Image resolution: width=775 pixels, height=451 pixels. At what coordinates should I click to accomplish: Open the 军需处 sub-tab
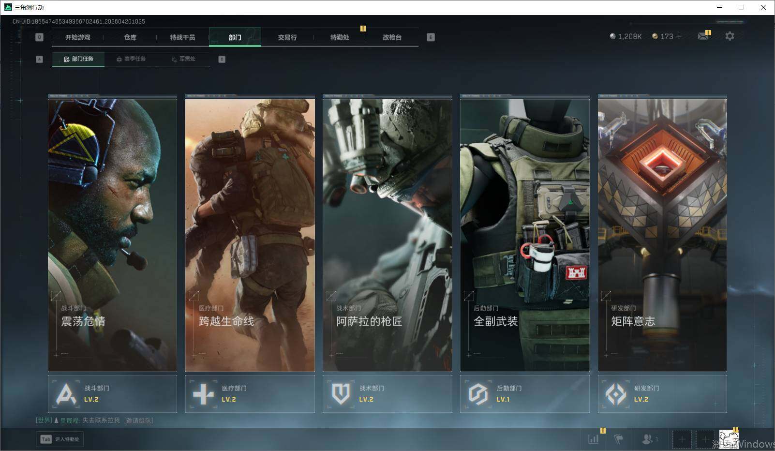[x=183, y=59]
